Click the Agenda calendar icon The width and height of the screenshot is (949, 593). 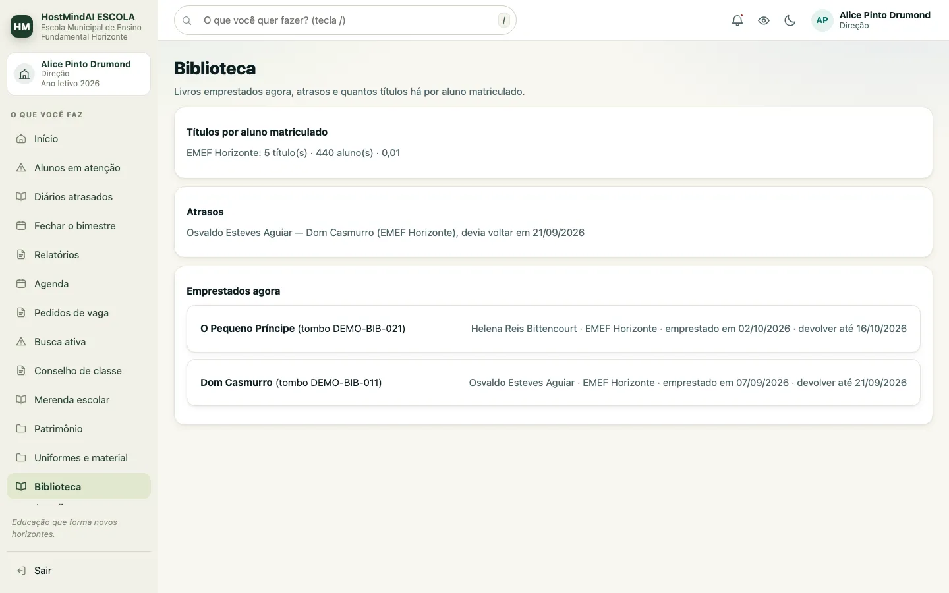21,284
